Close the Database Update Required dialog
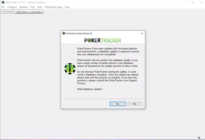Screen dimensions: 205x140 click(142, 34)
